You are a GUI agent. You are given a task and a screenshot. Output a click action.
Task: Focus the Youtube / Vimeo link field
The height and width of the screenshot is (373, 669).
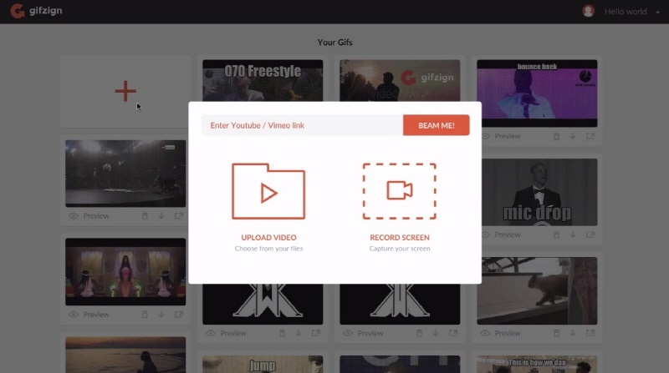point(303,125)
